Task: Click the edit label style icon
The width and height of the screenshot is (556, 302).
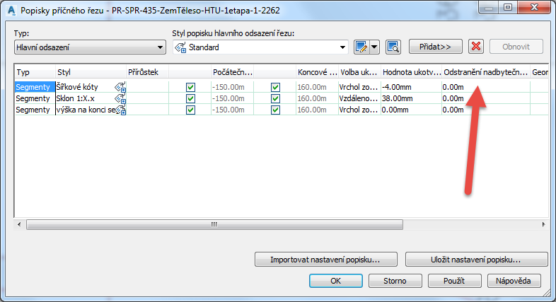Action: (362, 47)
